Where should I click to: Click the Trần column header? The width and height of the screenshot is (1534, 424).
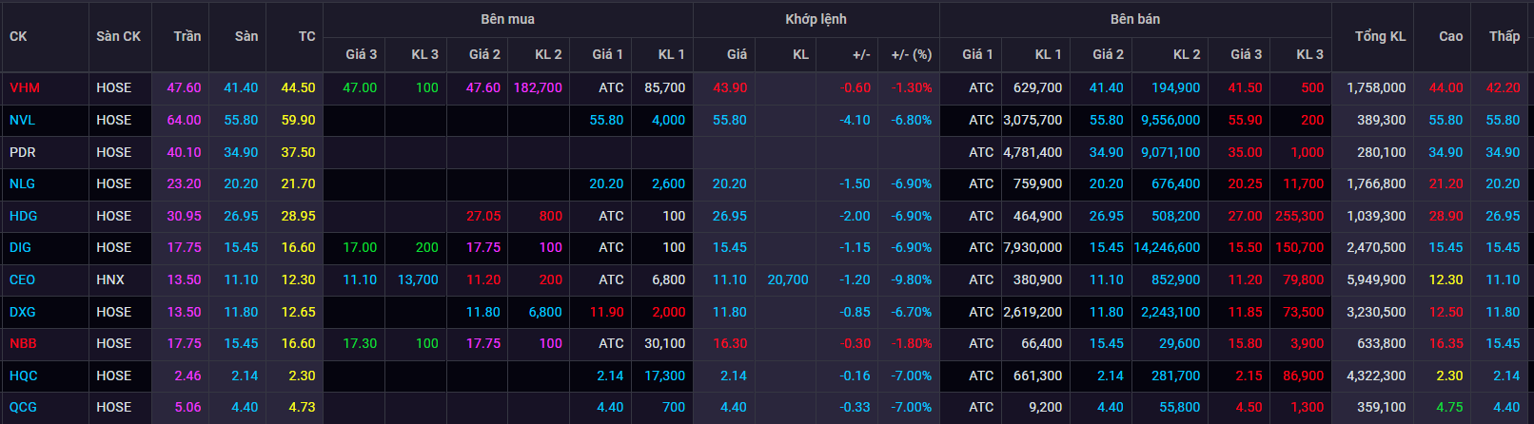[187, 36]
